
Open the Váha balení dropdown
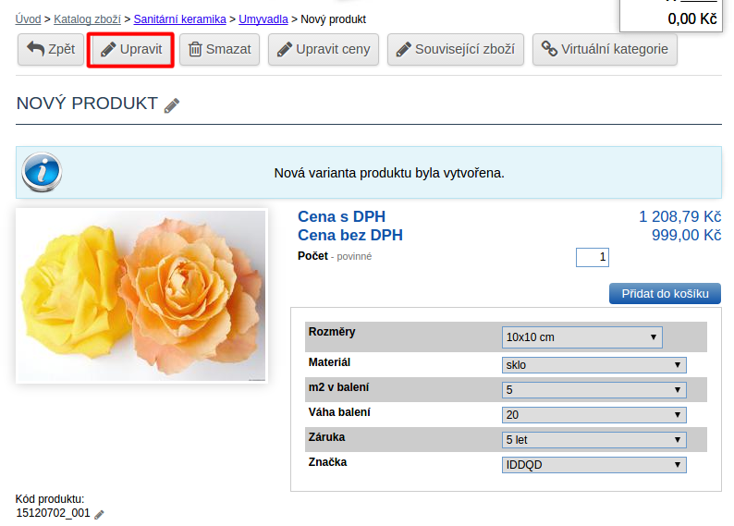[593, 414]
